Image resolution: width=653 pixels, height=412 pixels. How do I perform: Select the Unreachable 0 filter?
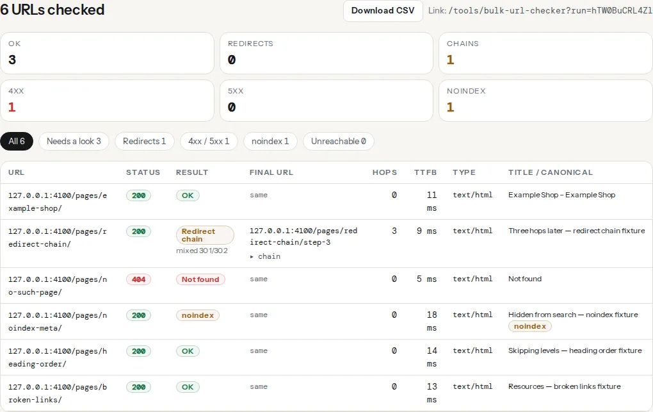tap(338, 142)
